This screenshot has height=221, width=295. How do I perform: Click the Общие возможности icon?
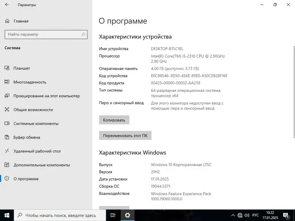[x=7, y=109]
